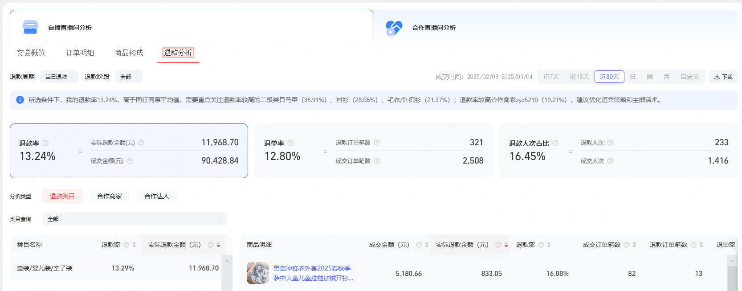Image resolution: width=742 pixels, height=291 pixels.
Task: Show help icon beside 退单率
Action: (x=290, y=143)
